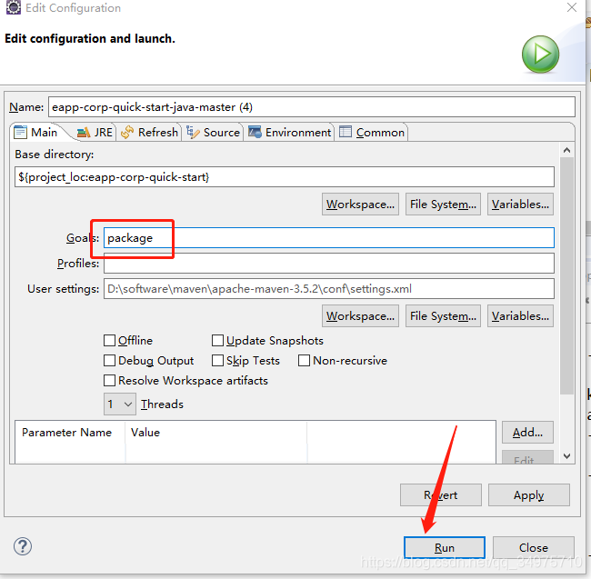Image resolution: width=591 pixels, height=579 pixels.
Task: Click the vertical scrollbar thumb
Action: [566, 275]
